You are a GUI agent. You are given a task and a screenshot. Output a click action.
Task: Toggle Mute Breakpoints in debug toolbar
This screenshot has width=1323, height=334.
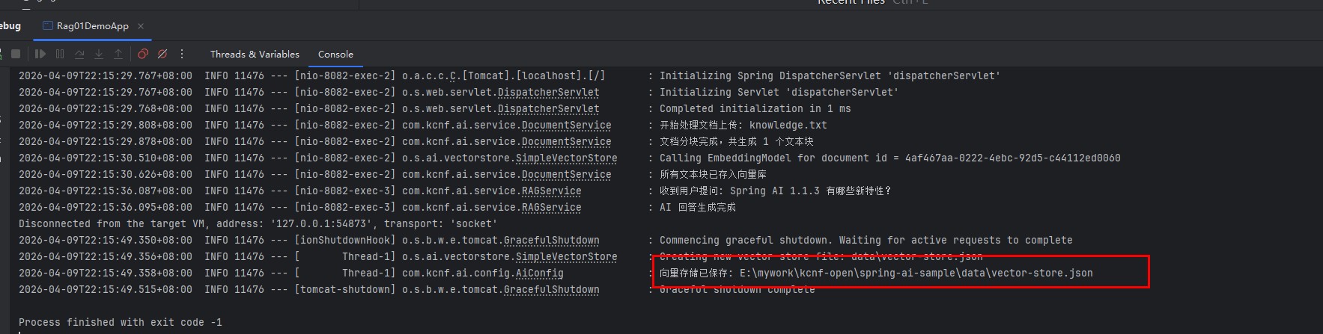pos(162,54)
